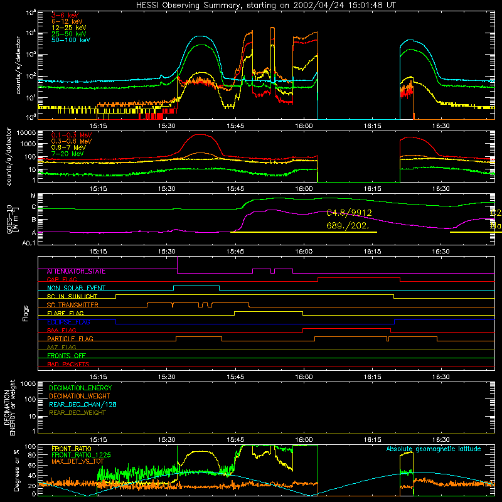Select the GAP_FLAG label
The width and height of the screenshot is (502, 502).
click(x=61, y=279)
